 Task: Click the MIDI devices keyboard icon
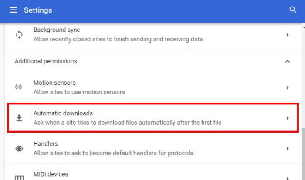(19, 178)
